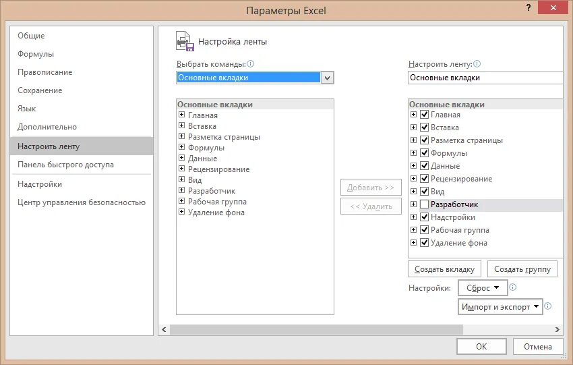Expand Разработчик node in right ribbon list

click(413, 204)
